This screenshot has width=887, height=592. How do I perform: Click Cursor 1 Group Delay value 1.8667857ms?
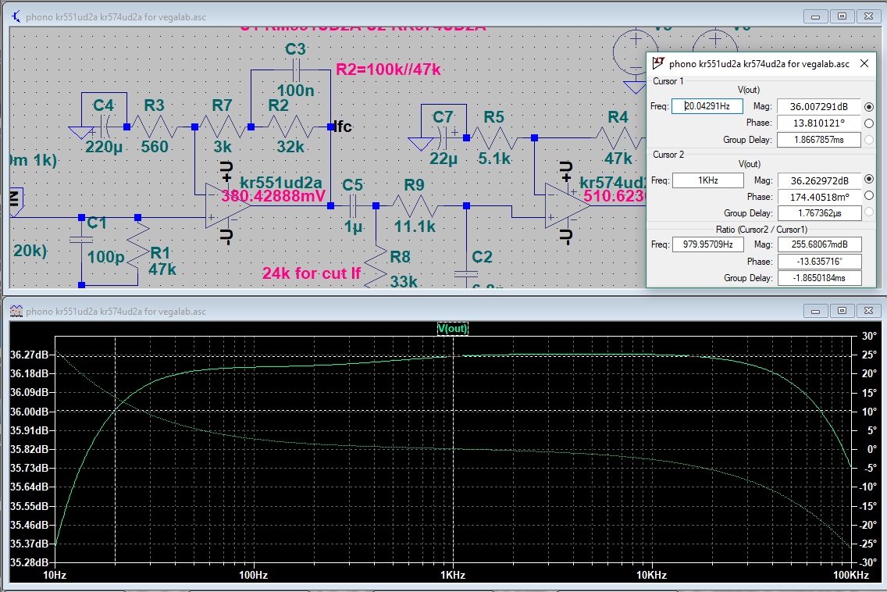click(818, 139)
